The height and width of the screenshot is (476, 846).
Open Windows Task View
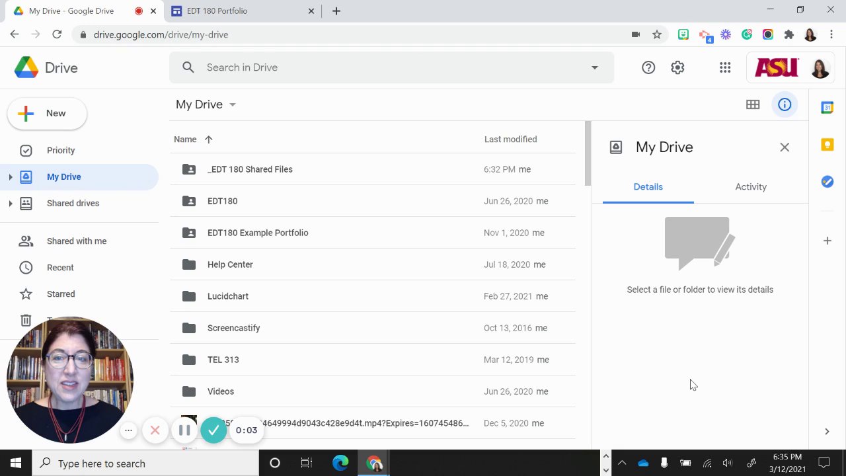pos(307,463)
